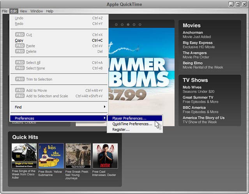Viewport: 249px width, 194px height.
Task: Click Copy in the Edit menu
Action: pos(19,40)
